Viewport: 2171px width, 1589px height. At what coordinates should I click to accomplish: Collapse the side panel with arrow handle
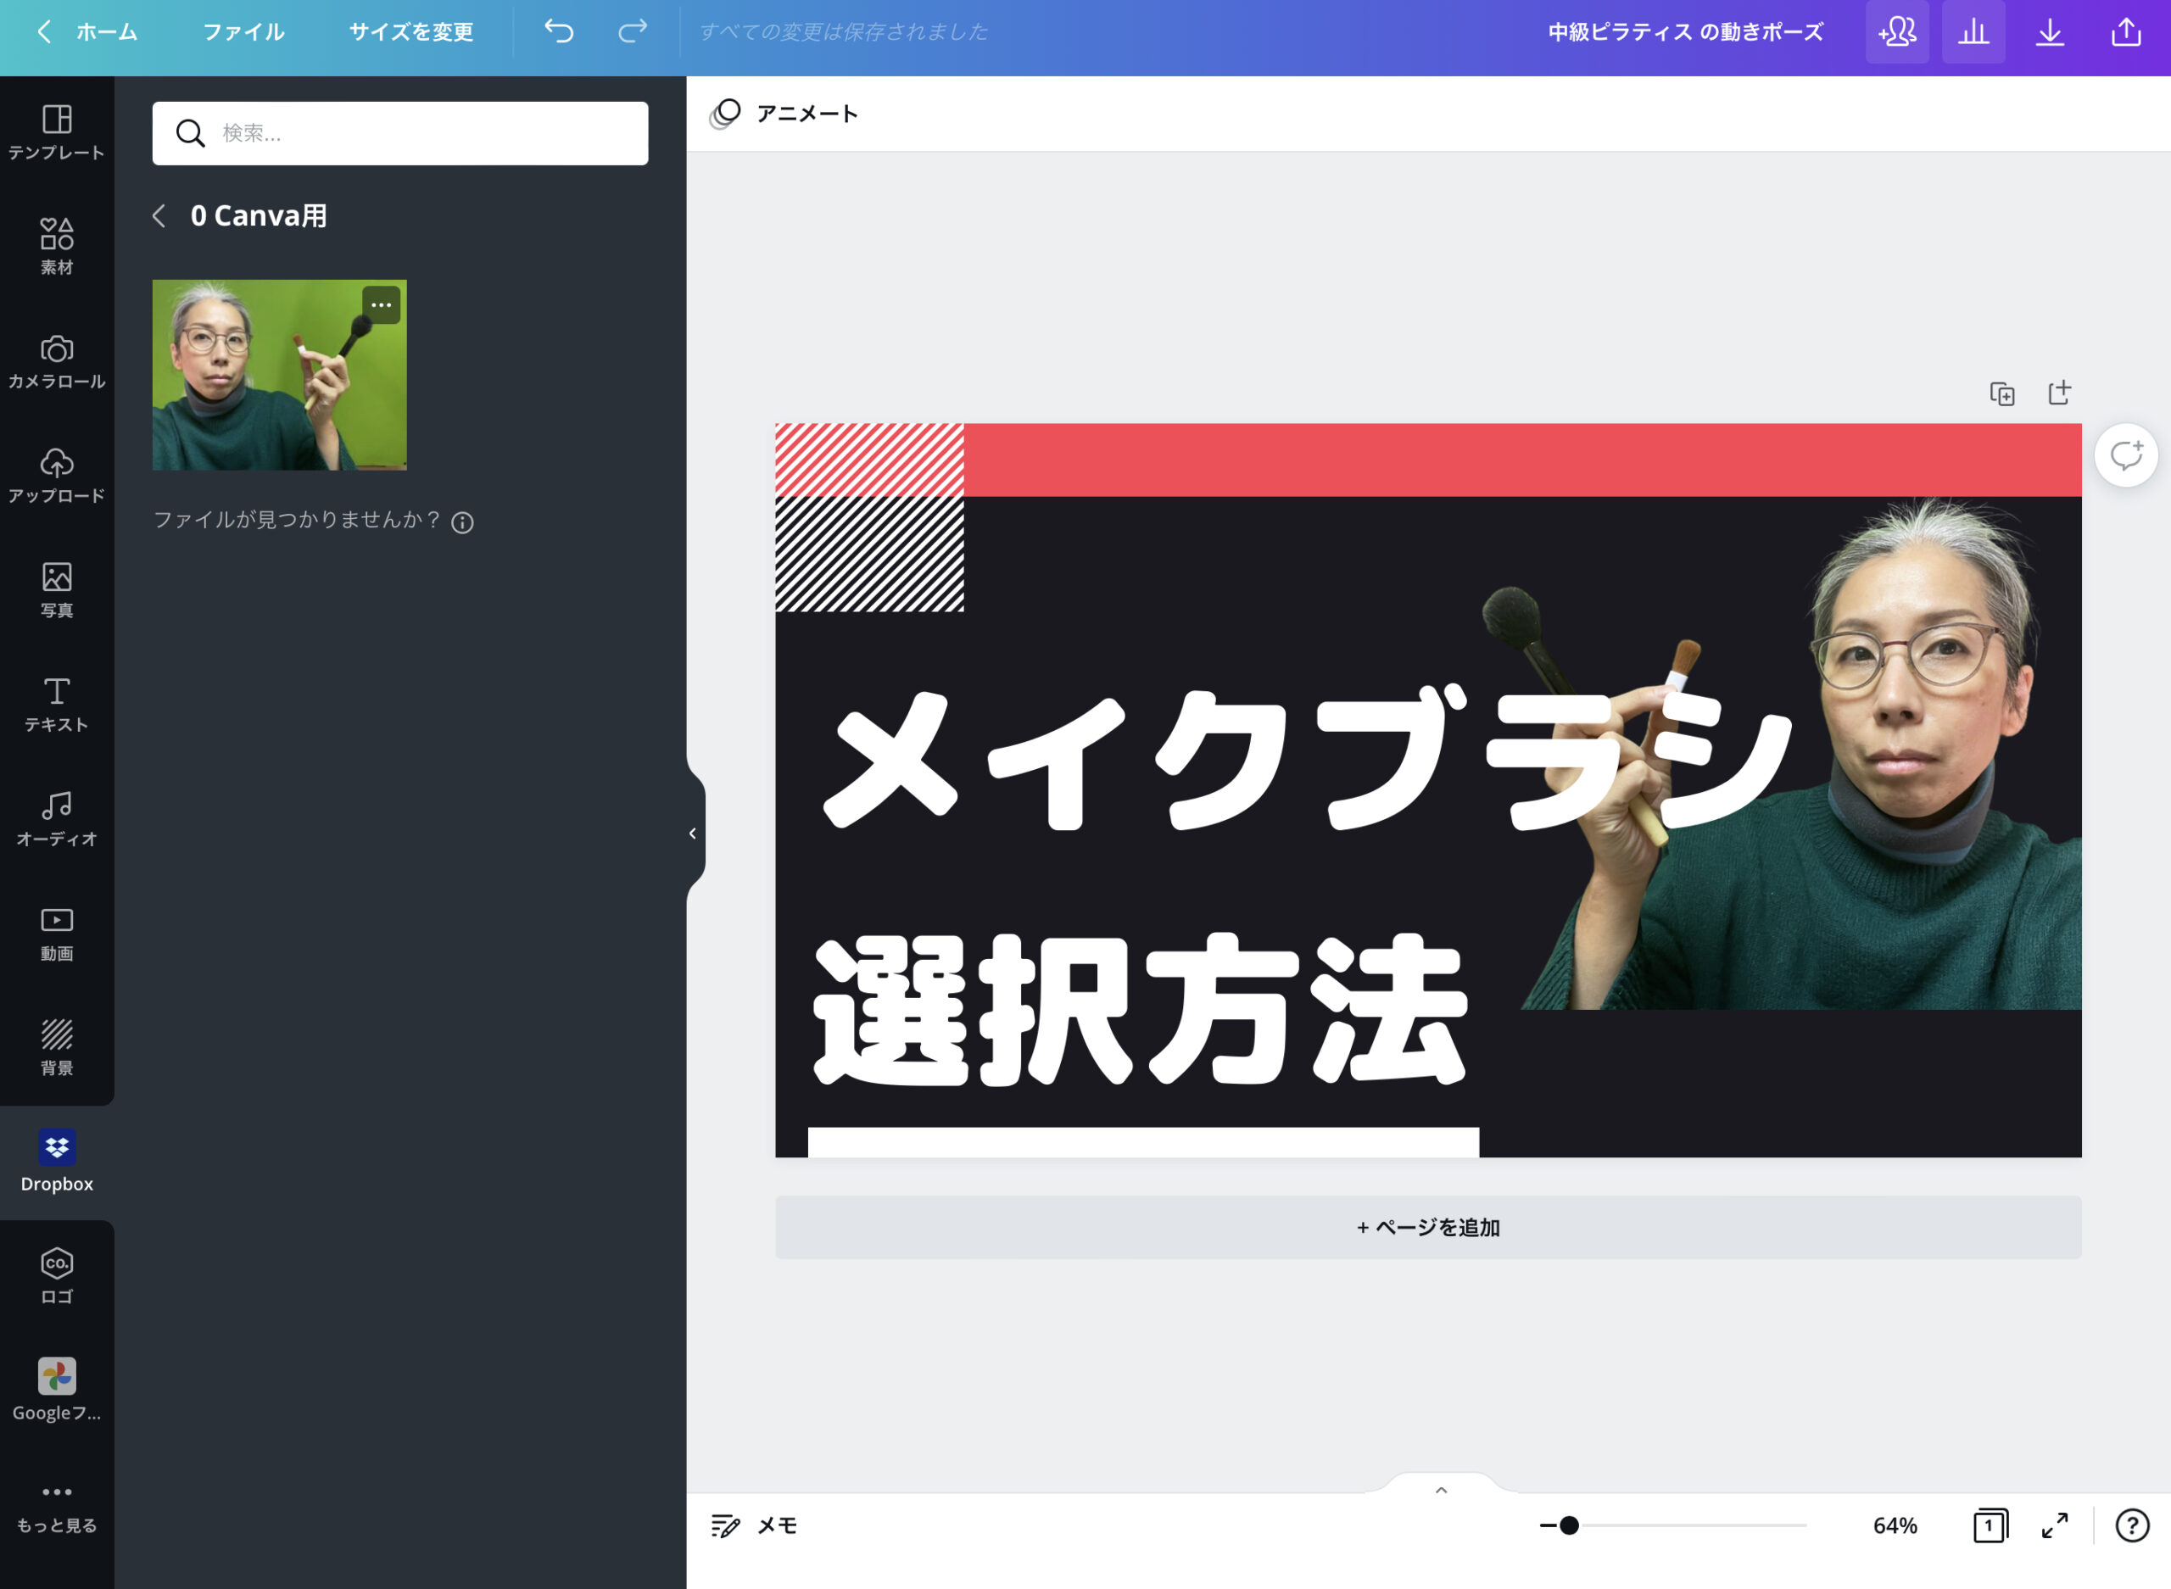tap(694, 833)
